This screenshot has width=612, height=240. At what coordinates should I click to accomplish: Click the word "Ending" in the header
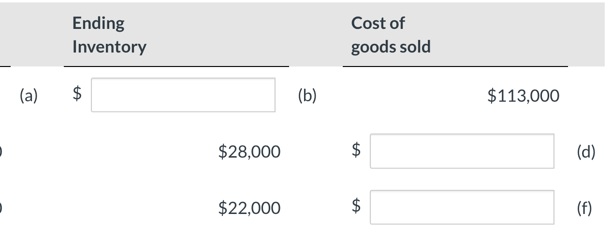click(x=98, y=23)
